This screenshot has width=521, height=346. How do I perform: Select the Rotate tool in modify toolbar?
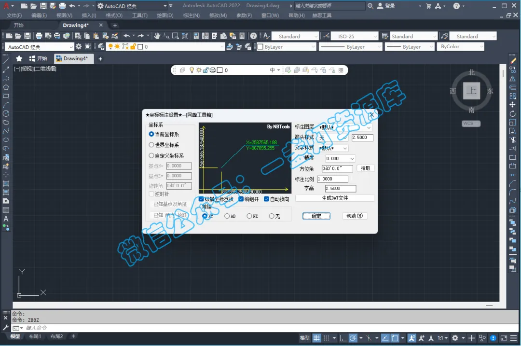512,113
